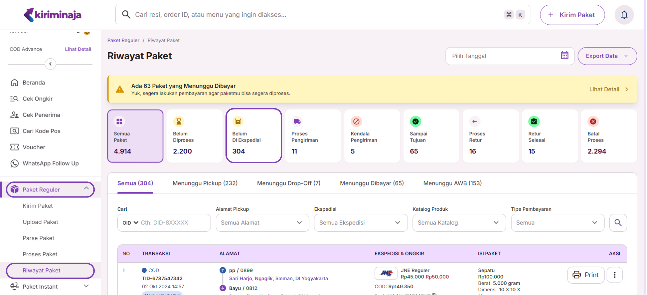Click Lihat Detail in the yellow banner
Screen dimensions: 647x295
(608, 89)
